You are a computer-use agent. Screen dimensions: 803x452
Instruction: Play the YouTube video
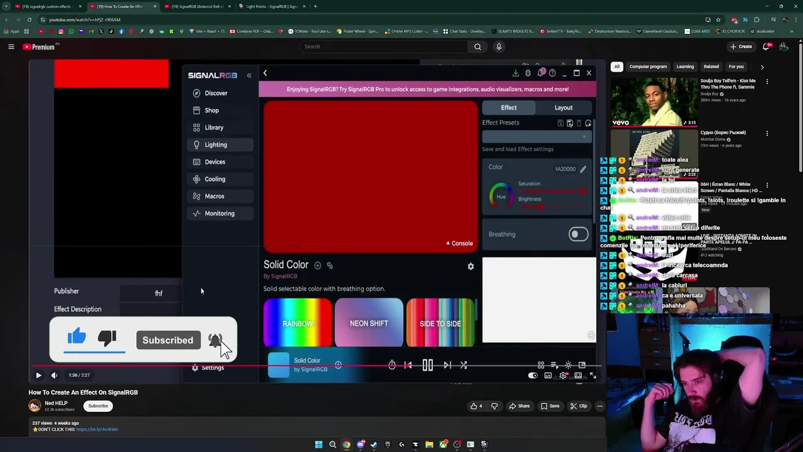(38, 375)
